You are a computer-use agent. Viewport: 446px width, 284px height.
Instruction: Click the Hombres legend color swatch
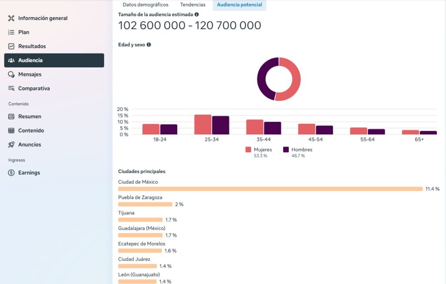286,150
